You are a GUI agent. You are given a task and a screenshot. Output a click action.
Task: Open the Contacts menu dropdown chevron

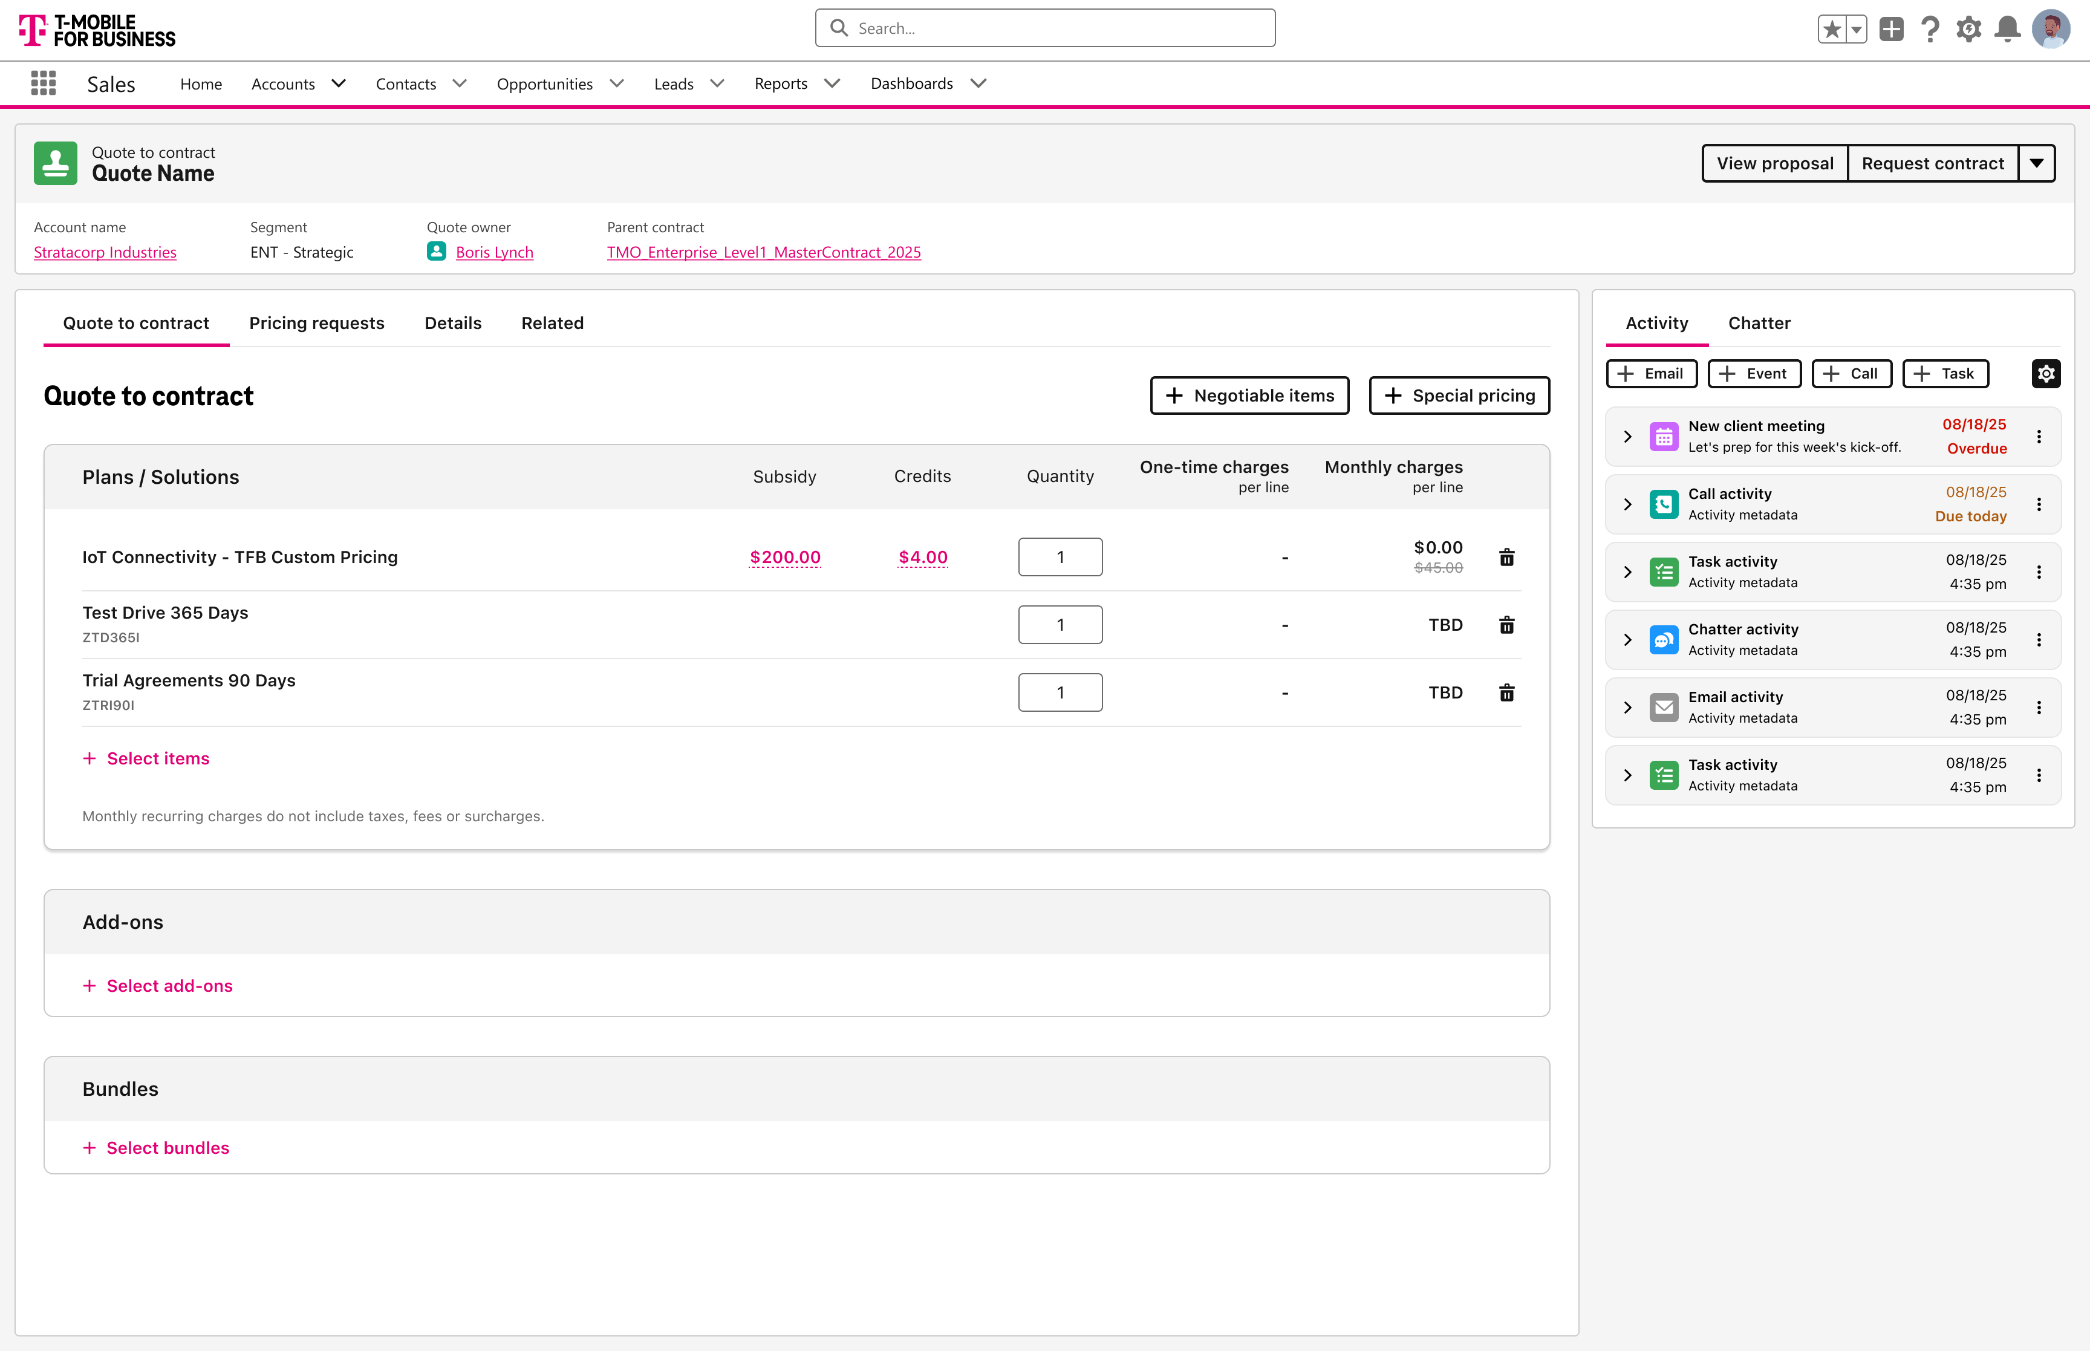[460, 83]
